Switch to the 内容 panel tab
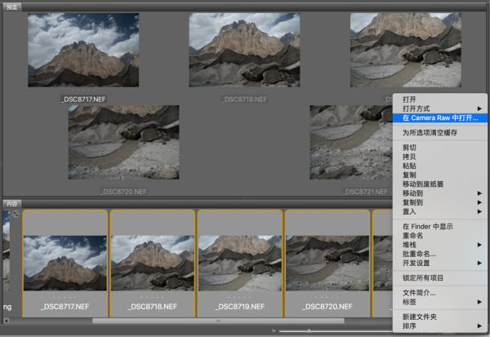490x337 pixels. (x=12, y=204)
